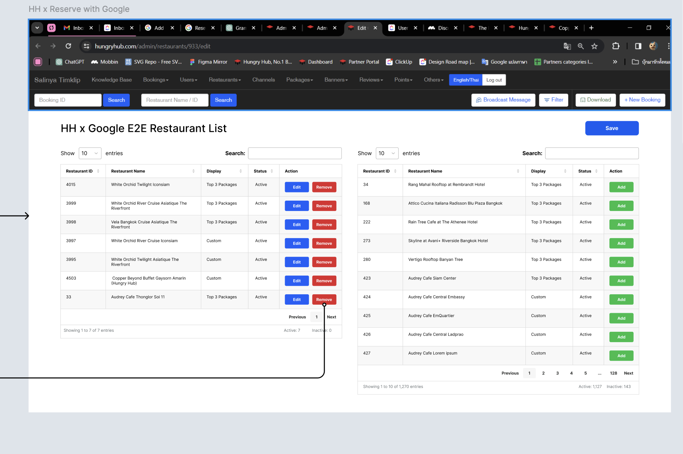Bookmark this page with the star icon
This screenshot has height=454, width=683.
(595, 46)
